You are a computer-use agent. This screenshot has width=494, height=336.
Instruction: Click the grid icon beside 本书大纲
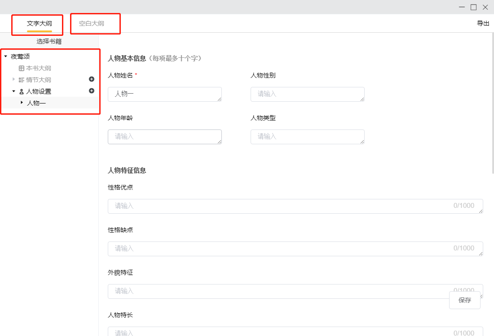tap(22, 68)
